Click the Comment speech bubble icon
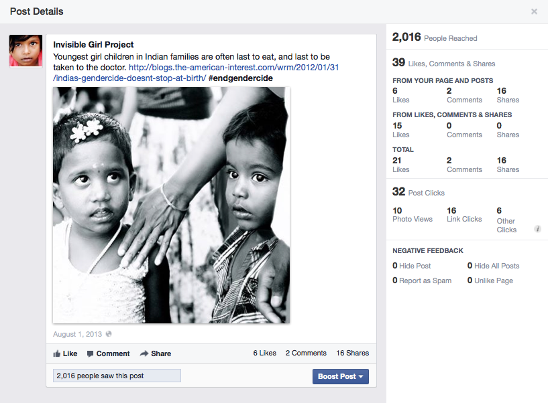 click(x=90, y=354)
